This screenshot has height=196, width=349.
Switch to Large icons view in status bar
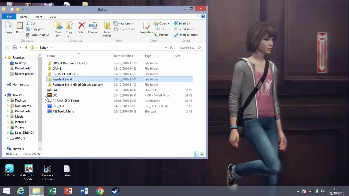point(202,154)
